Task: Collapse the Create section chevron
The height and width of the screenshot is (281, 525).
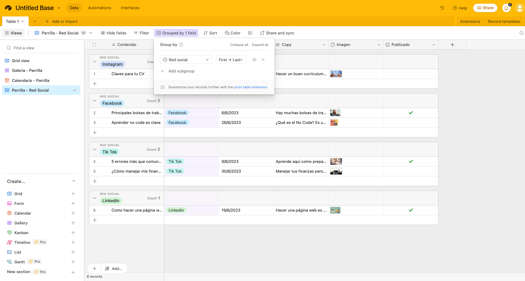Action: (74, 181)
